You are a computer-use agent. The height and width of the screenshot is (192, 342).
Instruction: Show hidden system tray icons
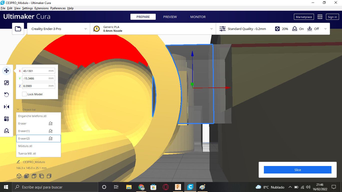click(x=290, y=187)
